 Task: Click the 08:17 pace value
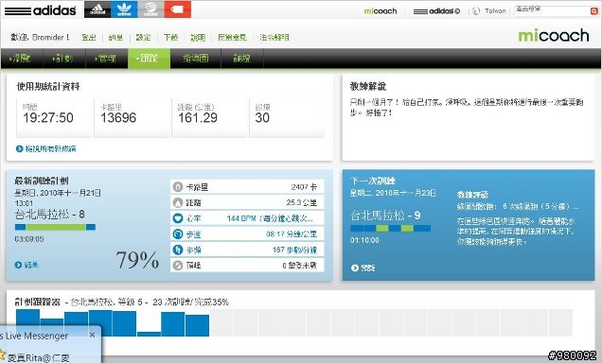click(x=292, y=234)
